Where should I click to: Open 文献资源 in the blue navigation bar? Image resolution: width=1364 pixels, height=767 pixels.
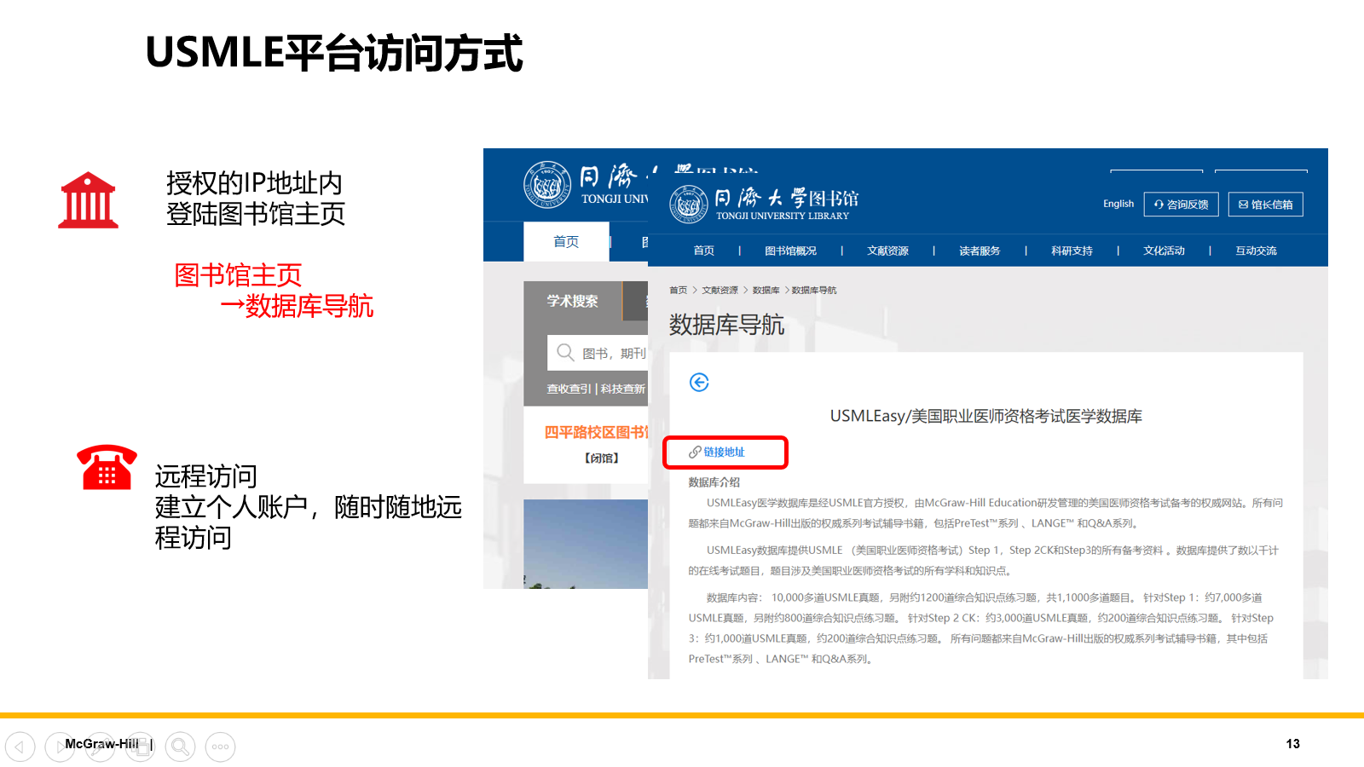(x=887, y=251)
